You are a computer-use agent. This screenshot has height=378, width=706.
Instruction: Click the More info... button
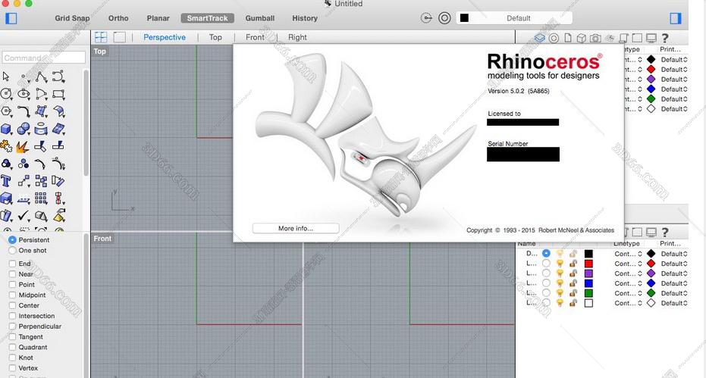[296, 228]
